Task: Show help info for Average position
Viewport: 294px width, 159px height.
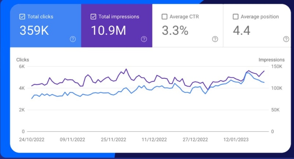Action: pos(286,39)
